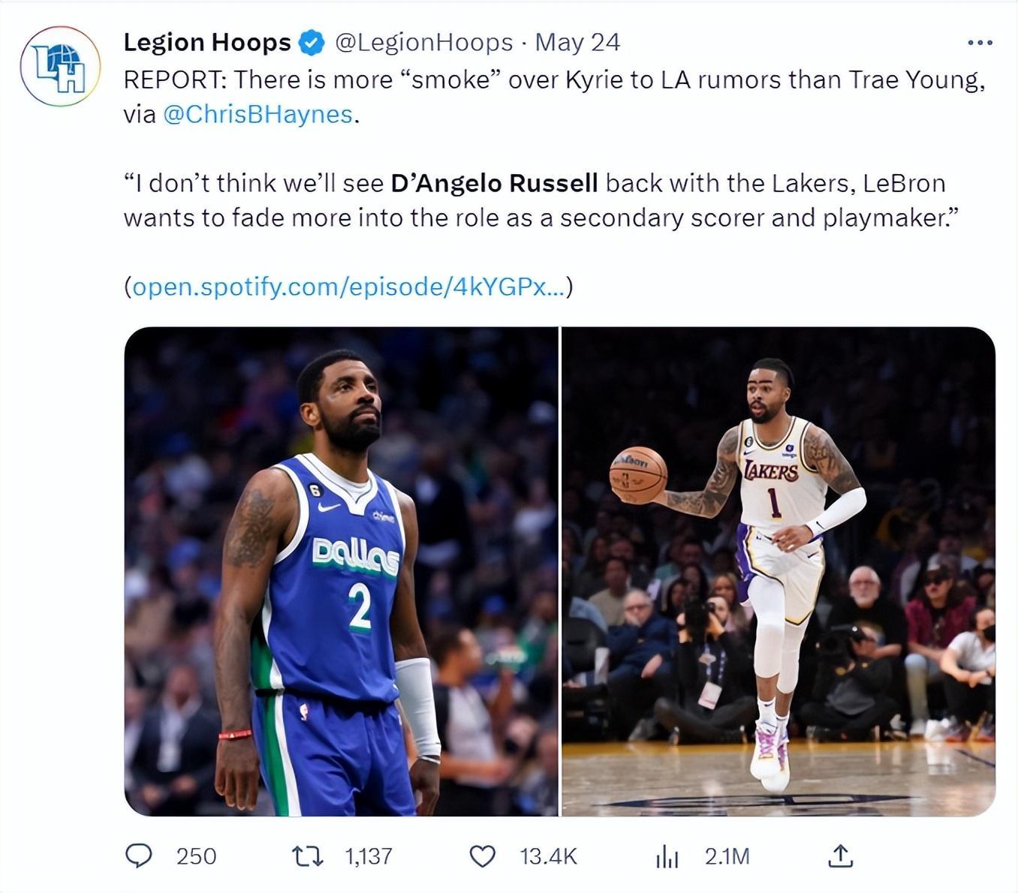Open the open.spotify.com episode link

click(348, 286)
